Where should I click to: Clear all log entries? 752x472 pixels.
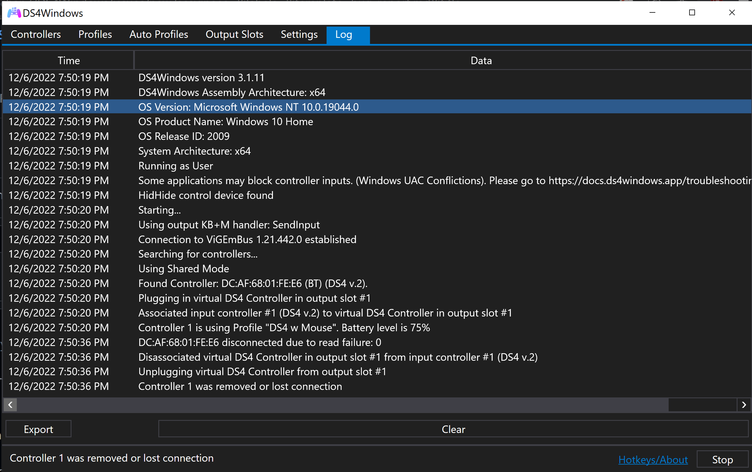tap(453, 429)
